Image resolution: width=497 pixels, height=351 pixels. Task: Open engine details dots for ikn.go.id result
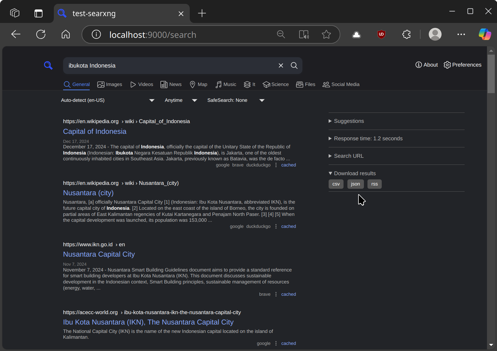[x=276, y=294]
